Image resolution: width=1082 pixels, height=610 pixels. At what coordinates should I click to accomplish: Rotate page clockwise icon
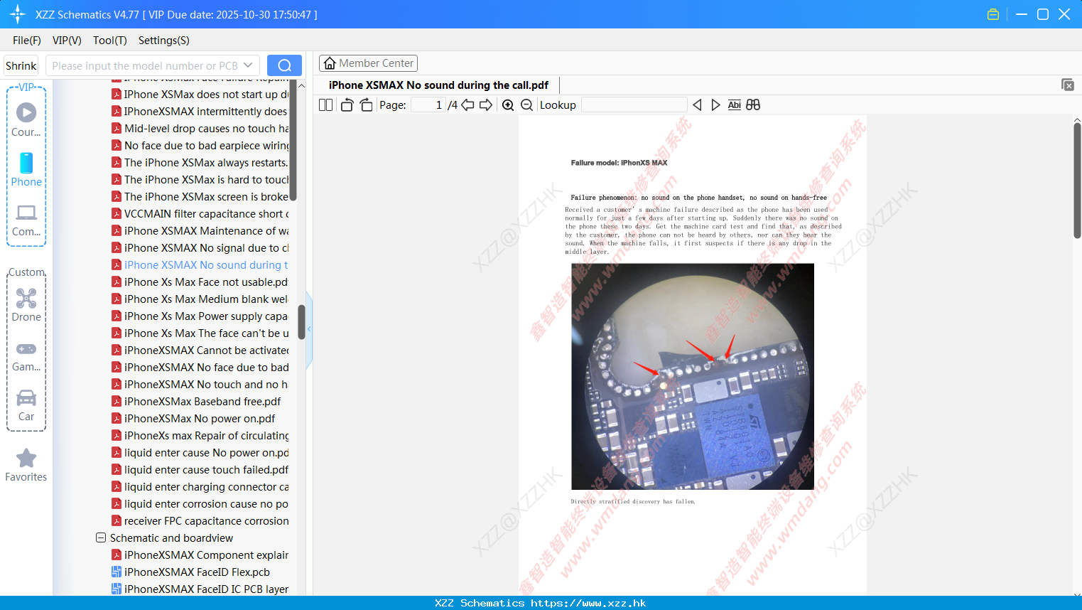pos(366,105)
